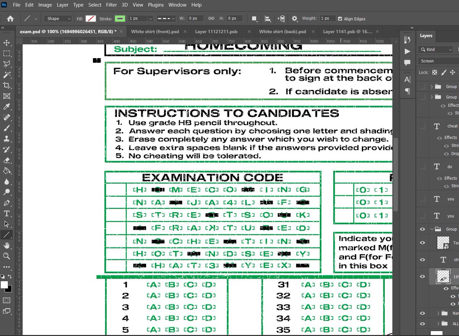
Task: Toggle Quick Mask mode icon
Action: tap(7, 300)
